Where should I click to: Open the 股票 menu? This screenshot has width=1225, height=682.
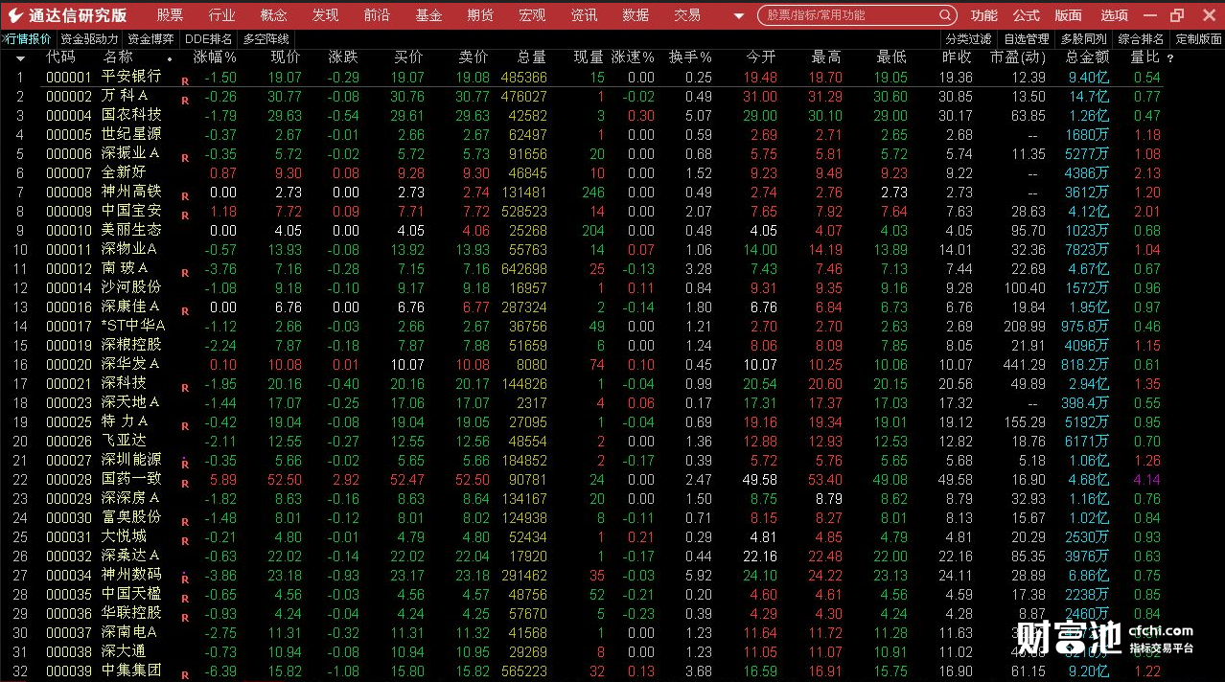(x=170, y=15)
